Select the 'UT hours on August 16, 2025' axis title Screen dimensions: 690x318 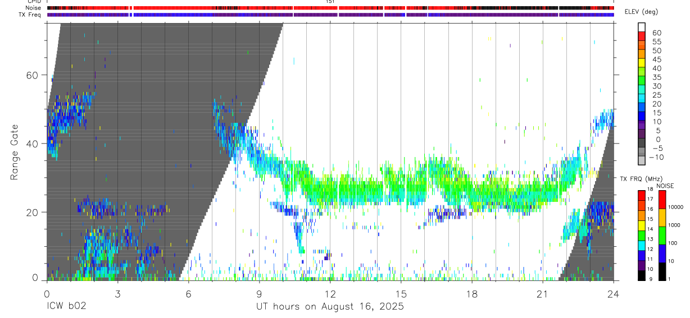pyautogui.click(x=330, y=307)
